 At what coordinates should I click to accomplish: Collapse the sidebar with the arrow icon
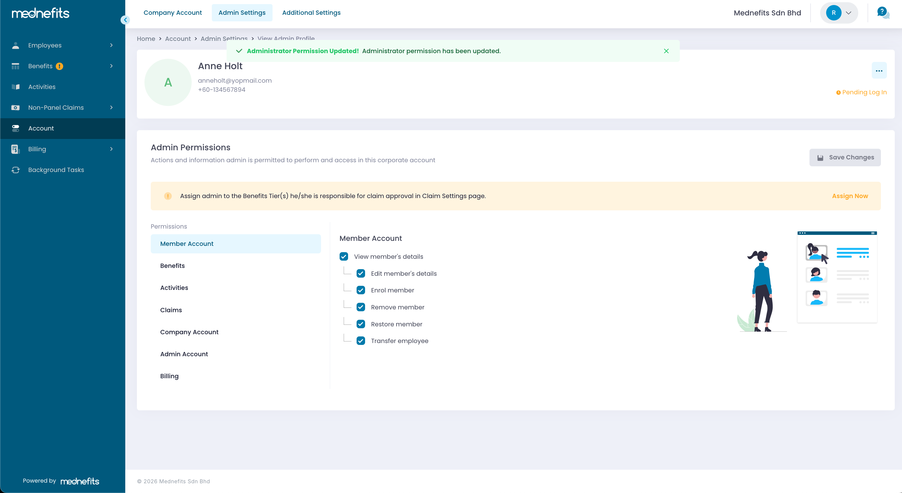click(x=125, y=20)
